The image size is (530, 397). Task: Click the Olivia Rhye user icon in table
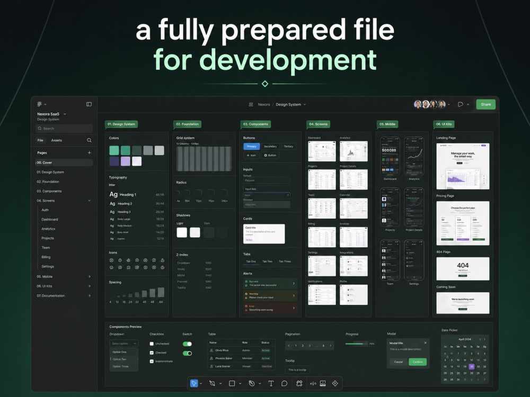pos(211,350)
